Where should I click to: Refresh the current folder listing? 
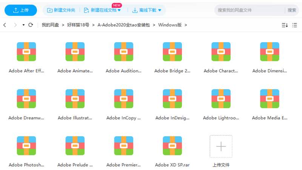pos(31,25)
